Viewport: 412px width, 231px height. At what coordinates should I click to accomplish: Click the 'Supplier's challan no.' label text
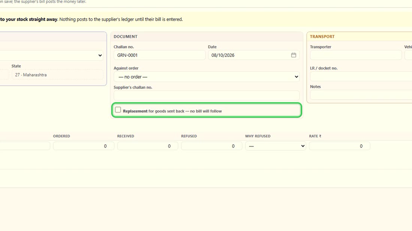(133, 87)
